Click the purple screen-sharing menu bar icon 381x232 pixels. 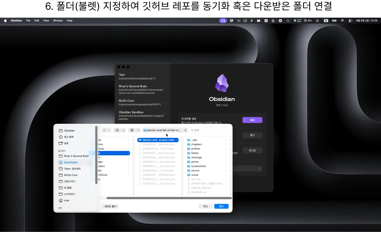223,21
